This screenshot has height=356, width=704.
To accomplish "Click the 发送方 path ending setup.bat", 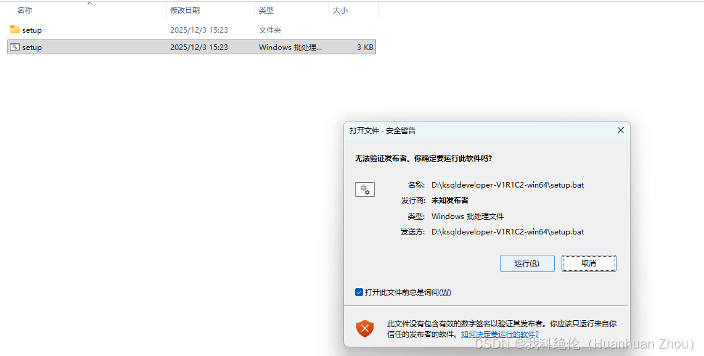I will [x=508, y=232].
